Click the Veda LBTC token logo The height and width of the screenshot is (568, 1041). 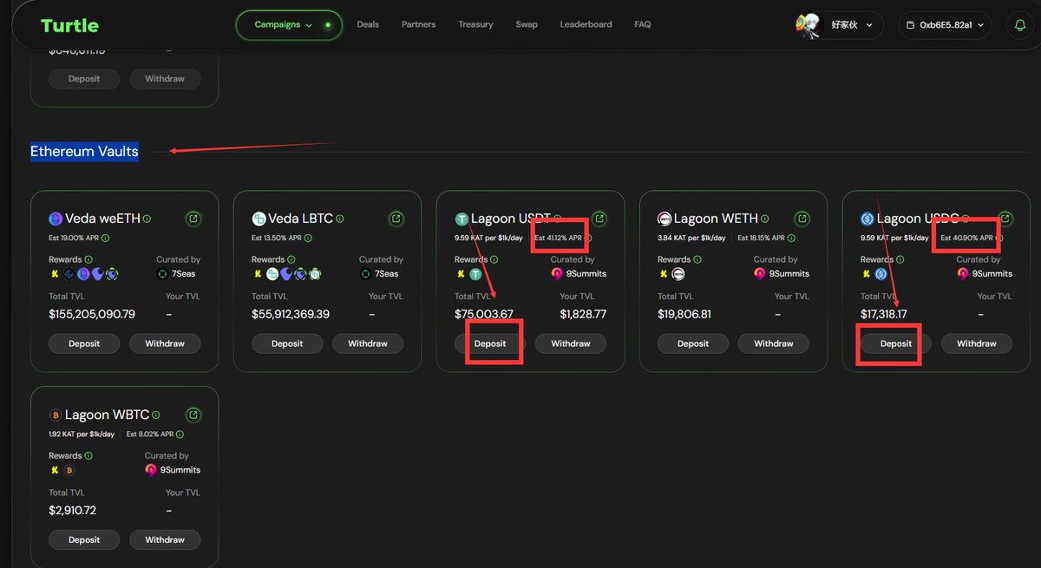click(x=259, y=219)
